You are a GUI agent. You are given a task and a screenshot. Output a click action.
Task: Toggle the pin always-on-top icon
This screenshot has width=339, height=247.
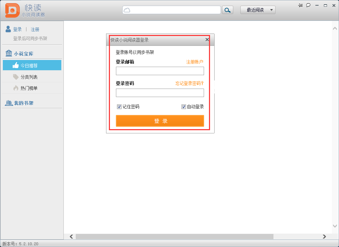pyautogui.click(x=301, y=5)
